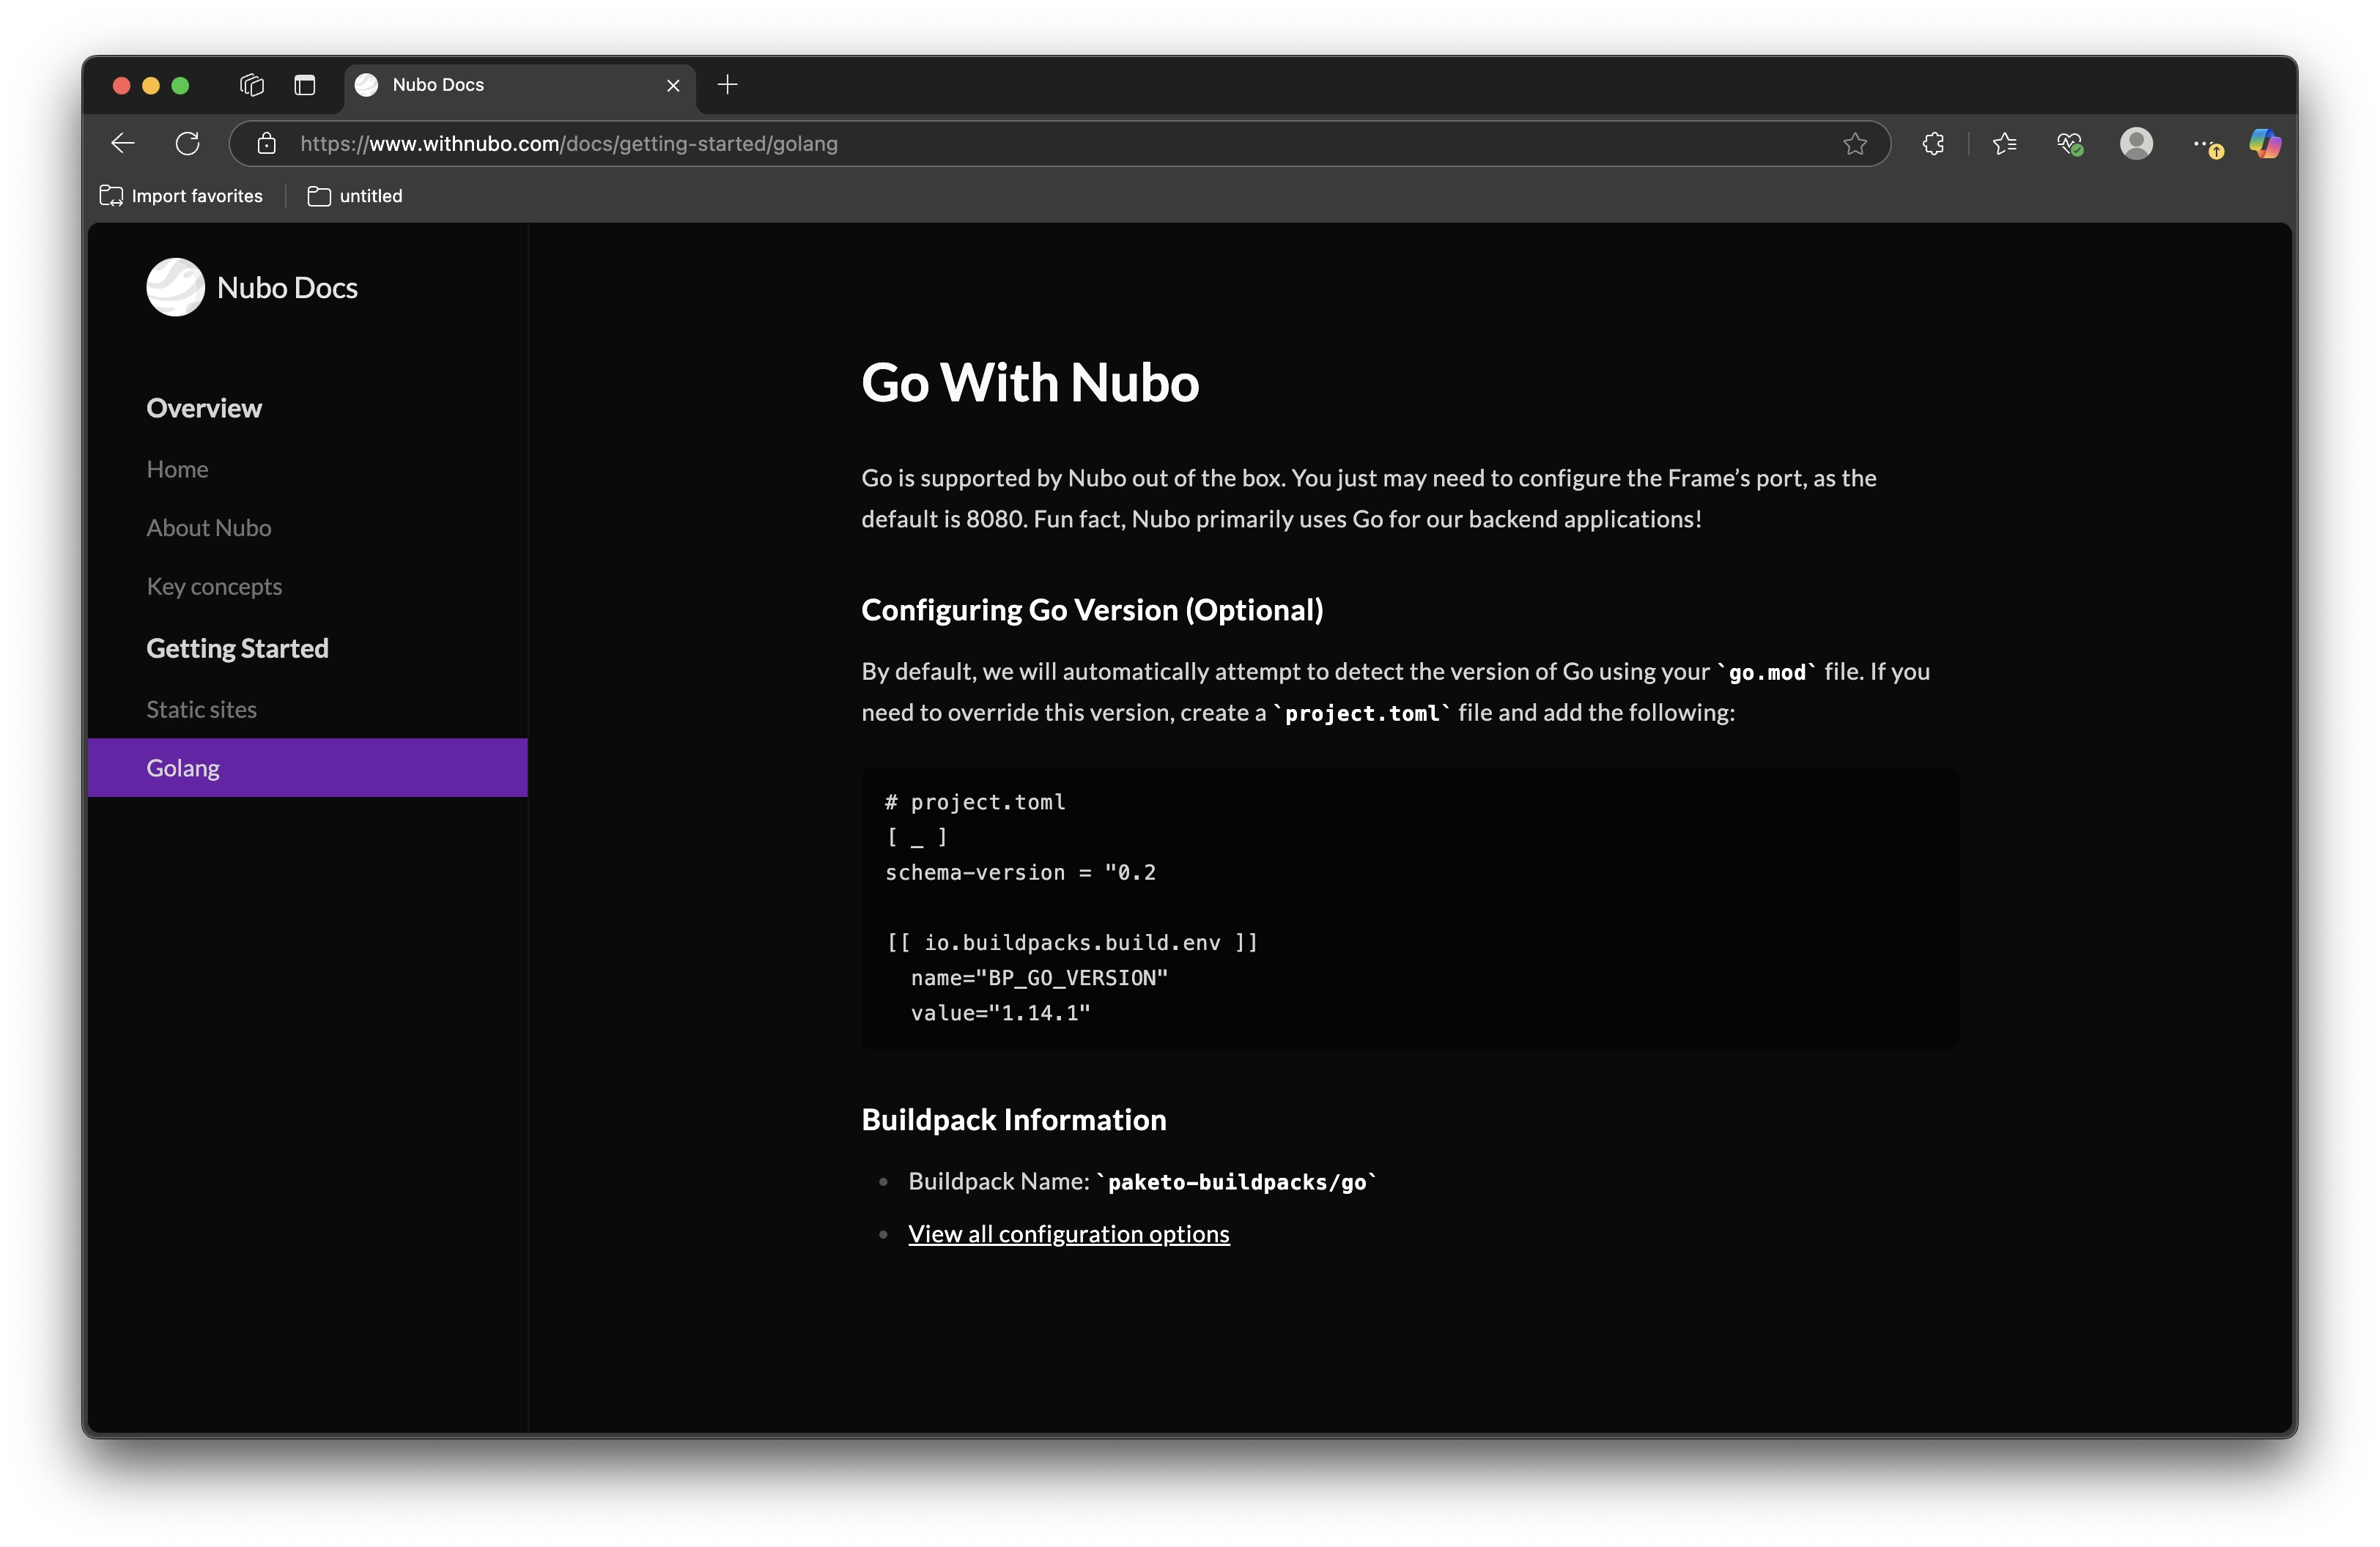This screenshot has height=1547, width=2380.
Task: Open the Workspaces icon
Action: [252, 85]
